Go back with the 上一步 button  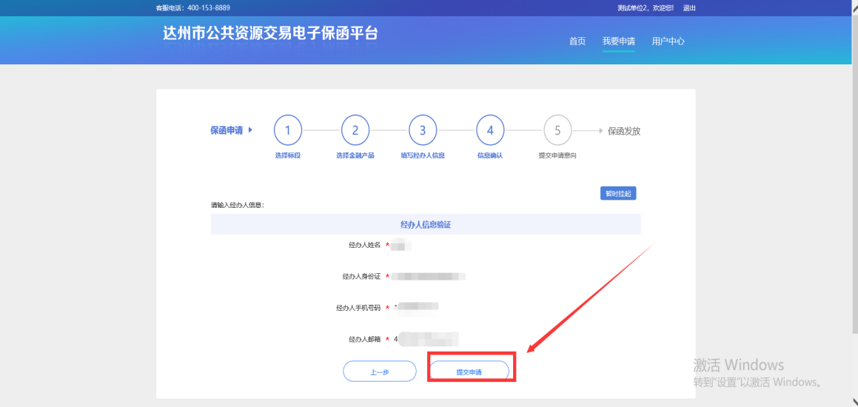click(380, 371)
